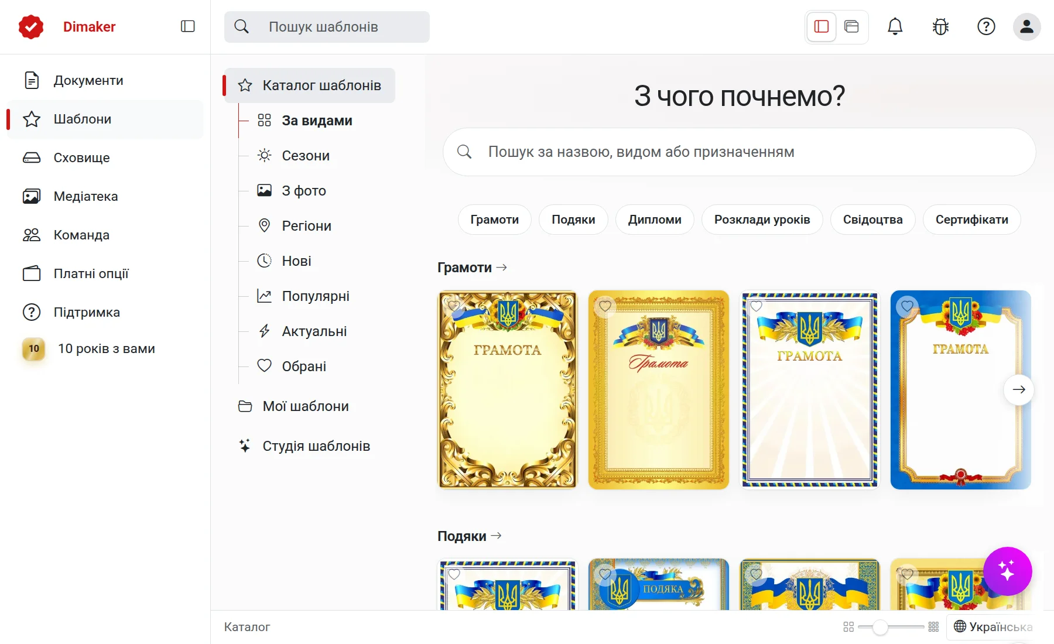Switch to sidebar layout mode
The image size is (1054, 644).
(821, 26)
